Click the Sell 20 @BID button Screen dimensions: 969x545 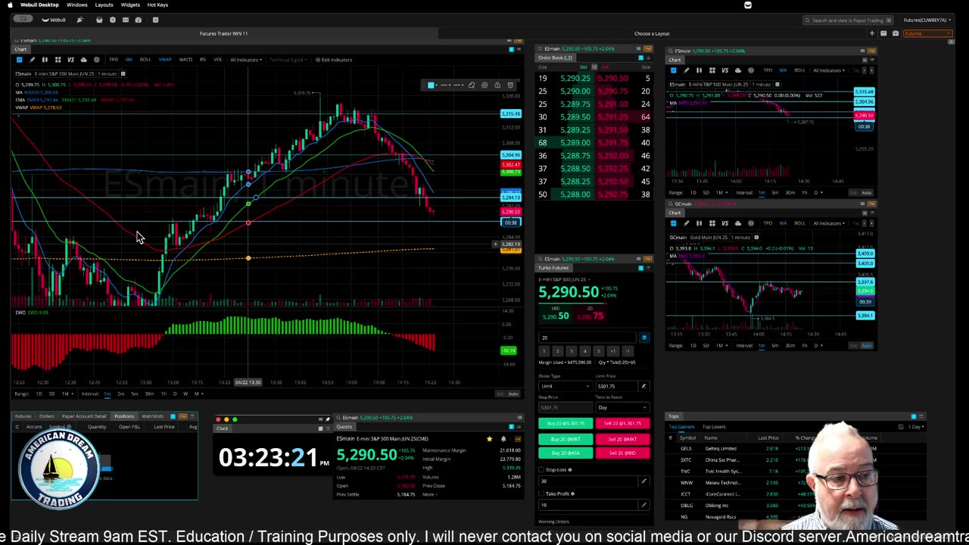623,453
